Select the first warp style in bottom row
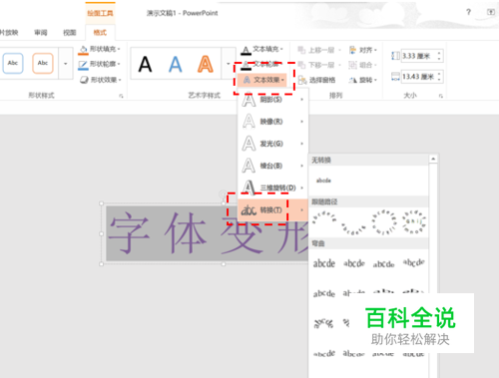This screenshot has height=378, width=499. [323, 353]
